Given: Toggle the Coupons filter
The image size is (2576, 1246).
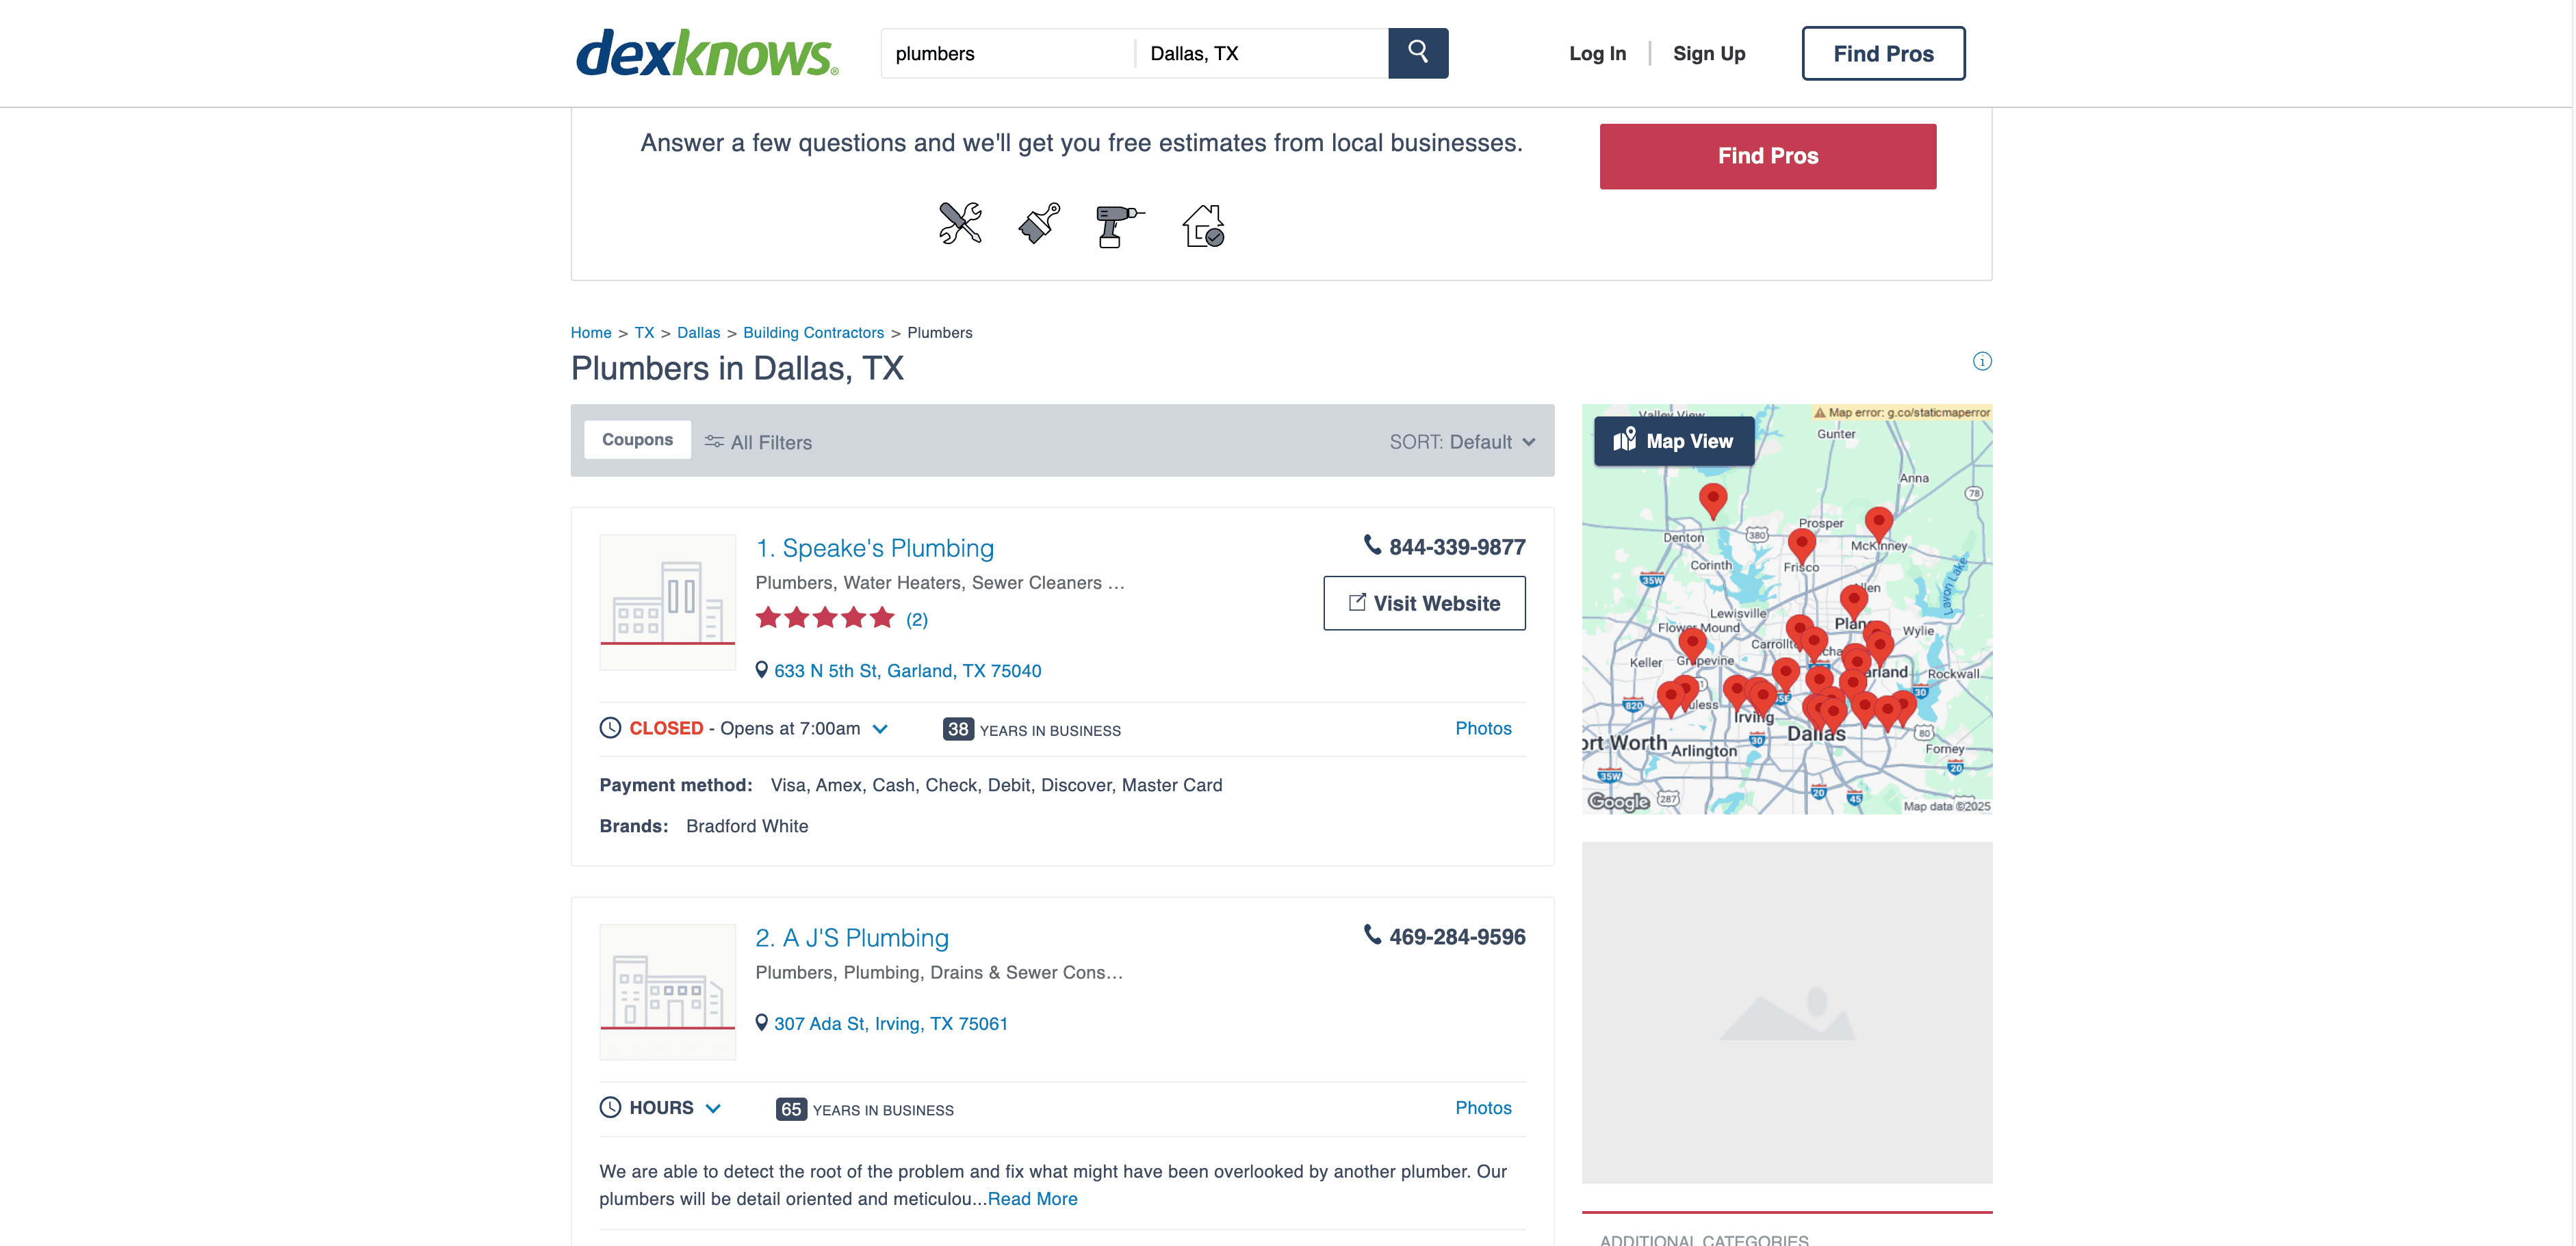Looking at the screenshot, I should 637,440.
